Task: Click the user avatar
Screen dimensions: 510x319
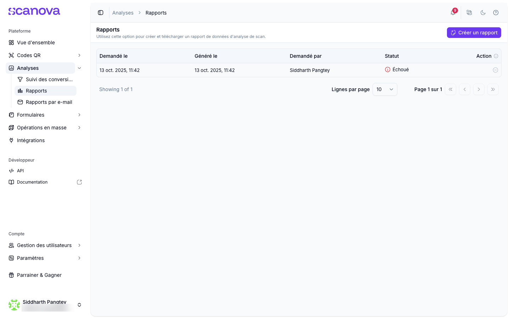Action: click(x=14, y=305)
